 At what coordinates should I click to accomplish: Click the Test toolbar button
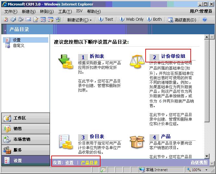(106, 19)
